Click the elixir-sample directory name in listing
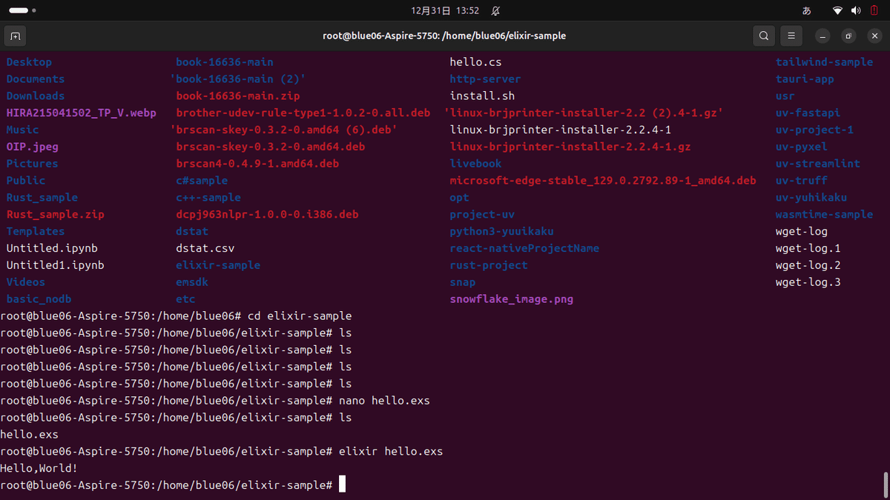 (218, 265)
